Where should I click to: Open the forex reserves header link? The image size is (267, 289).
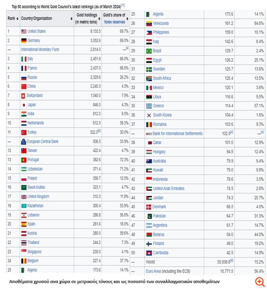(115, 21)
